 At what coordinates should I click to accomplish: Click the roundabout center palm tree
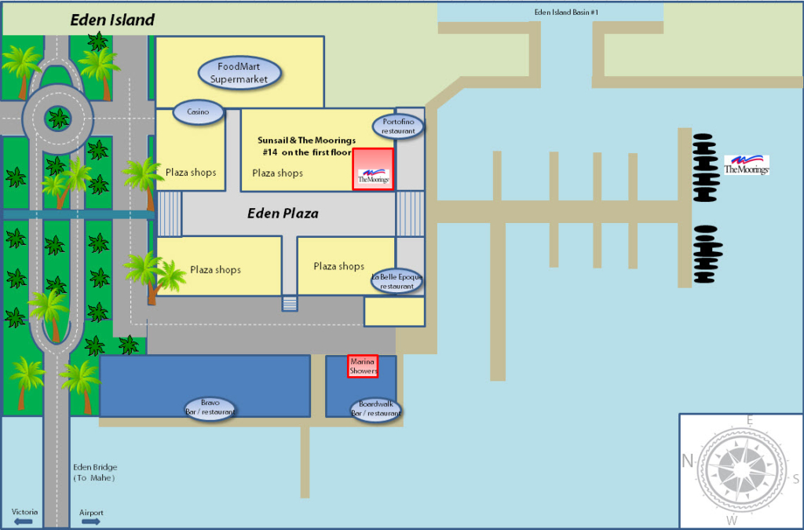58,119
